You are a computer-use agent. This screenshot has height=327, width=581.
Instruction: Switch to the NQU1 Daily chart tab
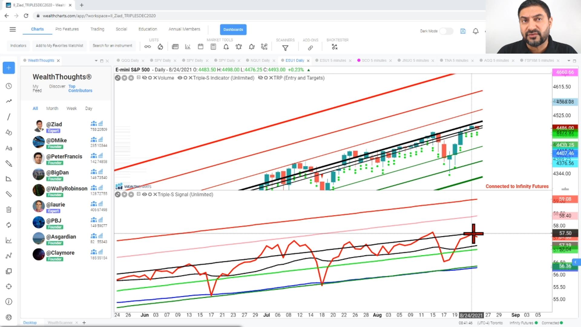(260, 61)
